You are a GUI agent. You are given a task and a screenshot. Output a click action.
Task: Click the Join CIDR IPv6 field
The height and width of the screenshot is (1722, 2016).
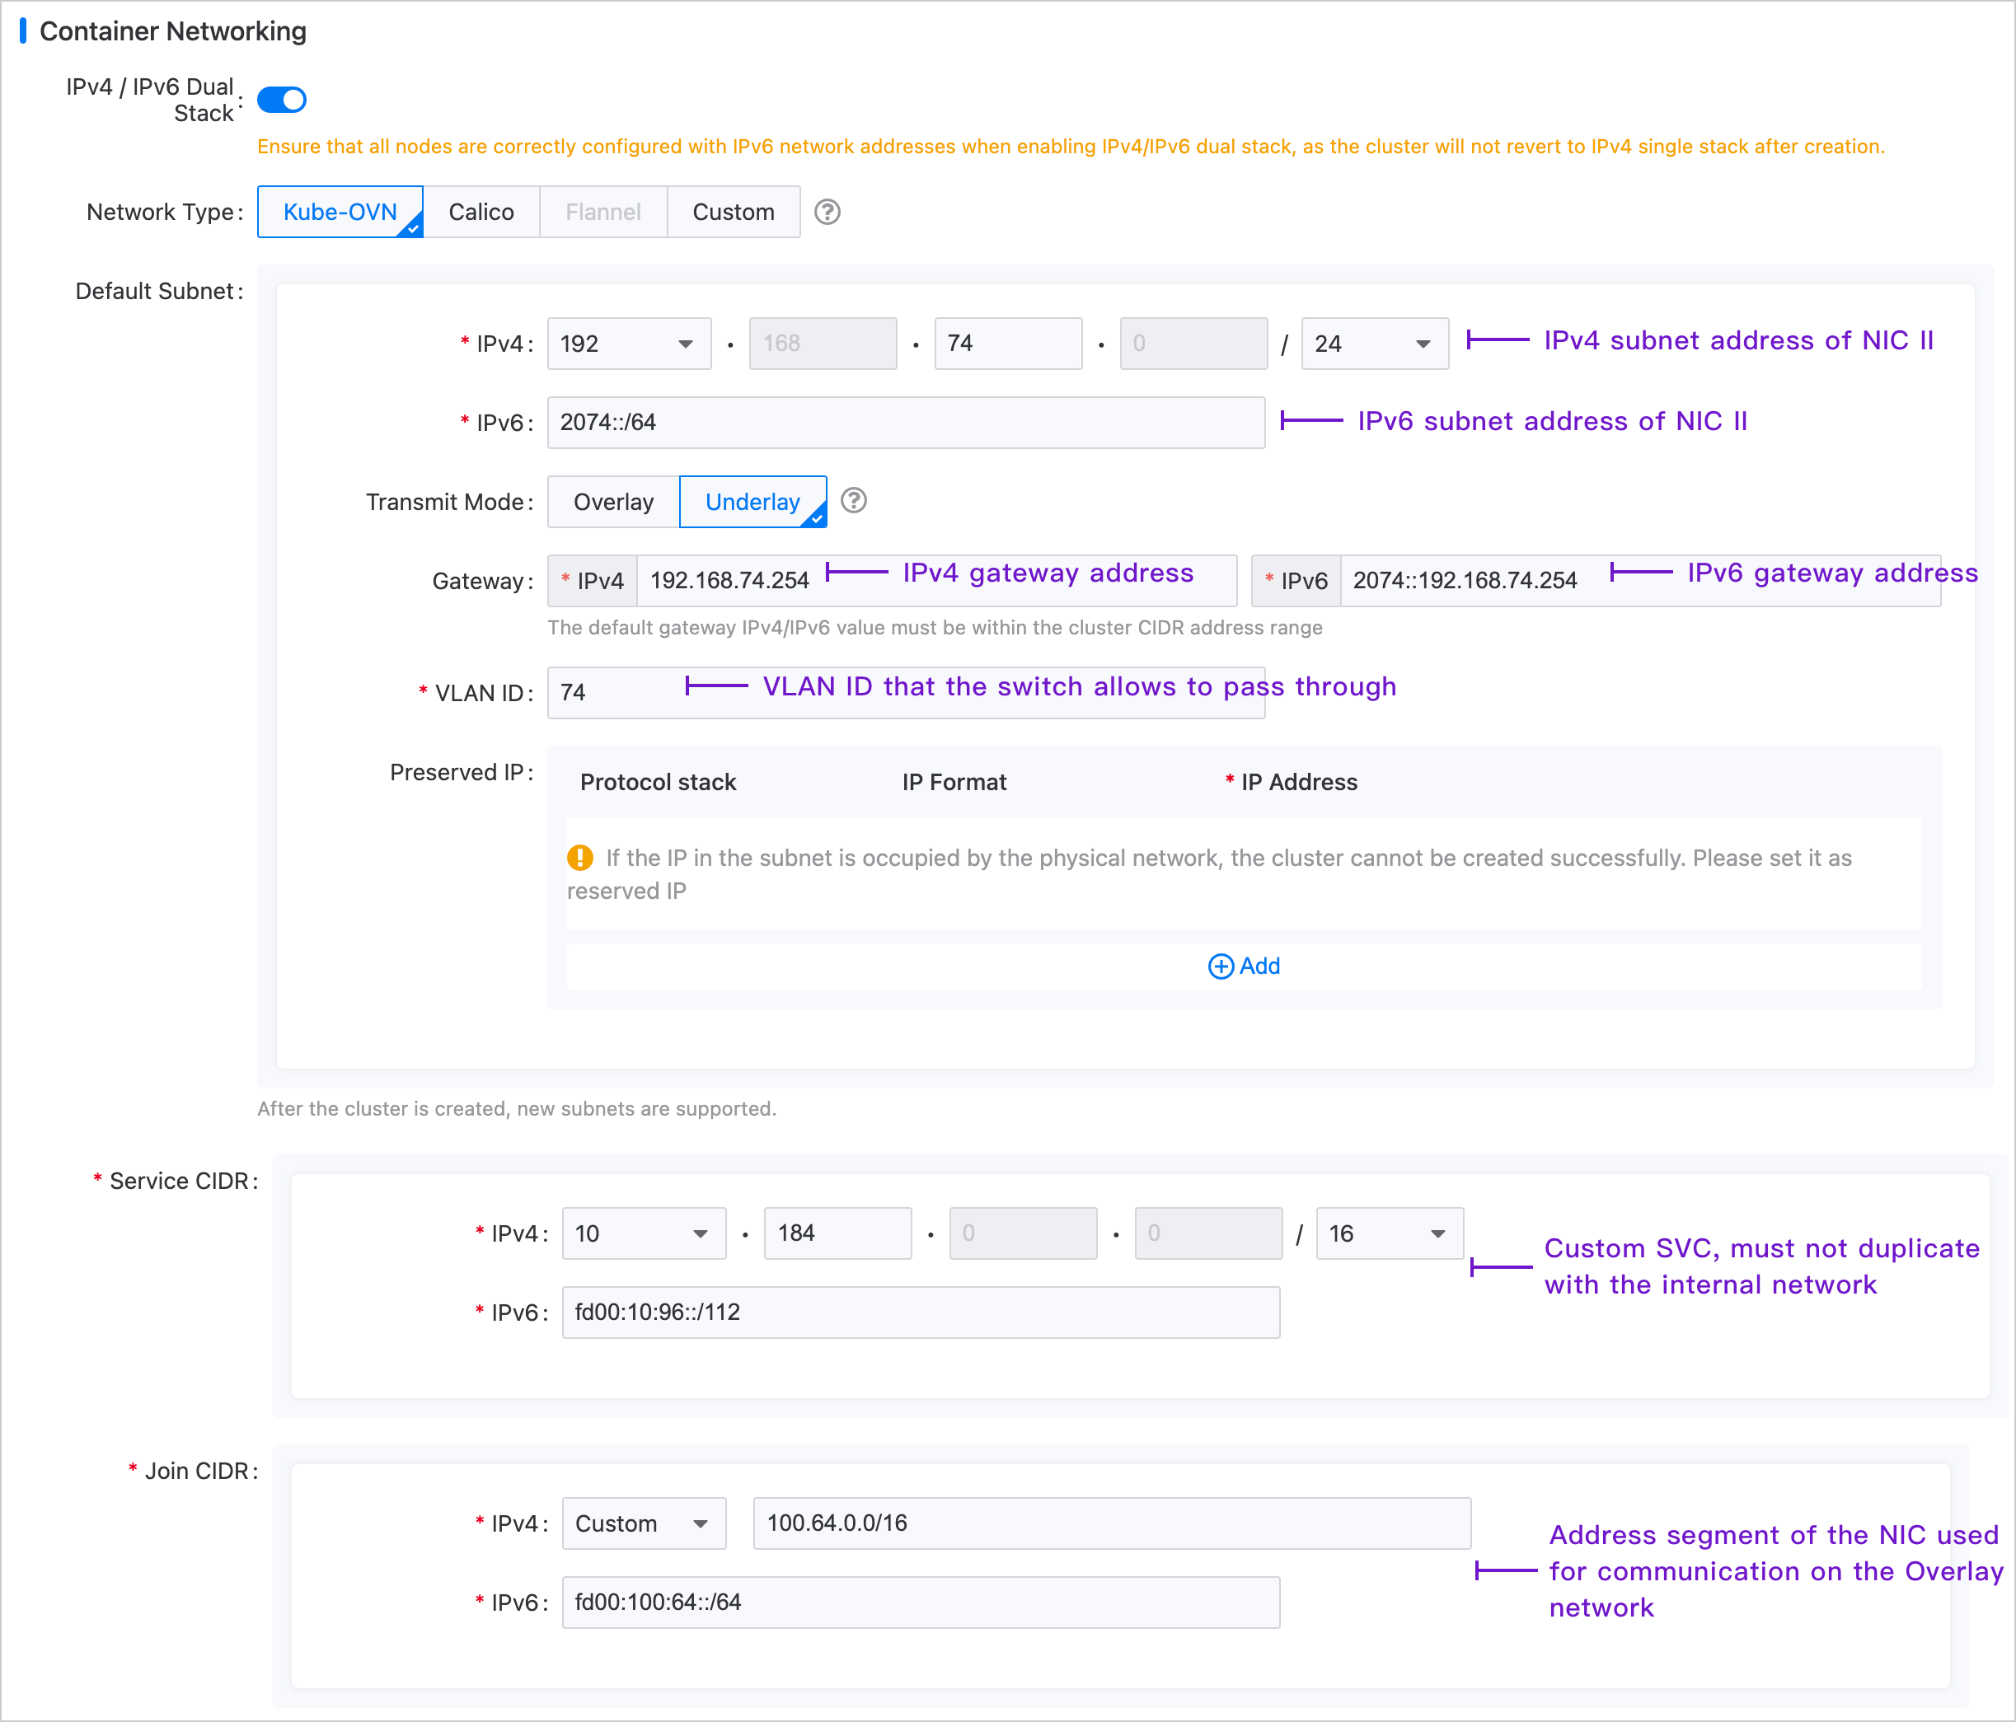[x=920, y=1603]
